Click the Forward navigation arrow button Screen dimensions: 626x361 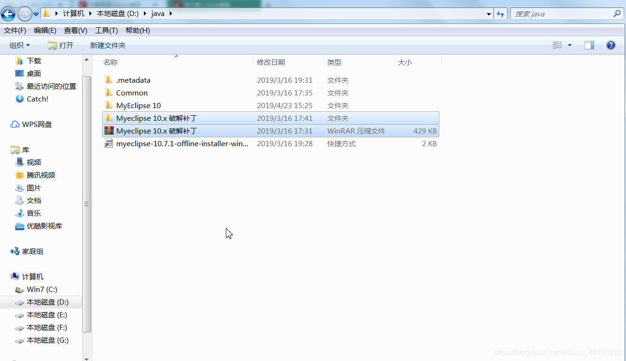tap(24, 14)
